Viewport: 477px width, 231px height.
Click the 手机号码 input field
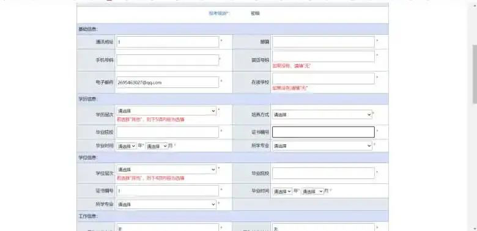click(168, 60)
